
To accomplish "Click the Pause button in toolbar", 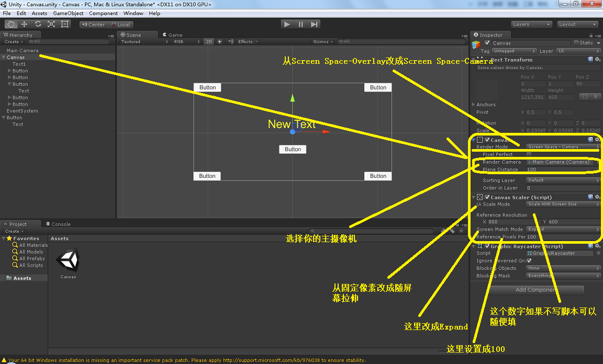I will [x=301, y=24].
